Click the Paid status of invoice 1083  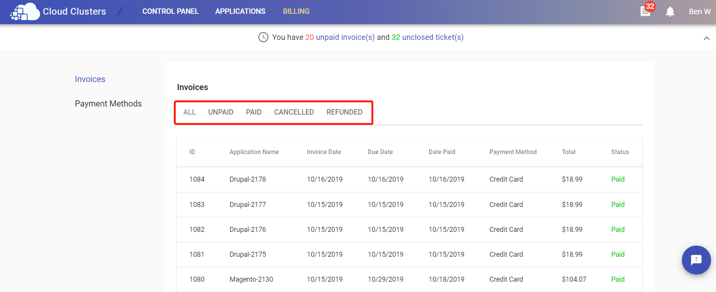[x=618, y=204]
